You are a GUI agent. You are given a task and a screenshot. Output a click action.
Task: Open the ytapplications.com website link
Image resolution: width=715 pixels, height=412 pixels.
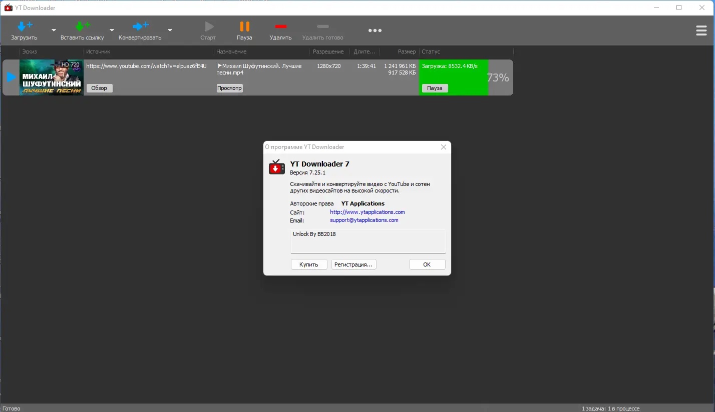[367, 211]
